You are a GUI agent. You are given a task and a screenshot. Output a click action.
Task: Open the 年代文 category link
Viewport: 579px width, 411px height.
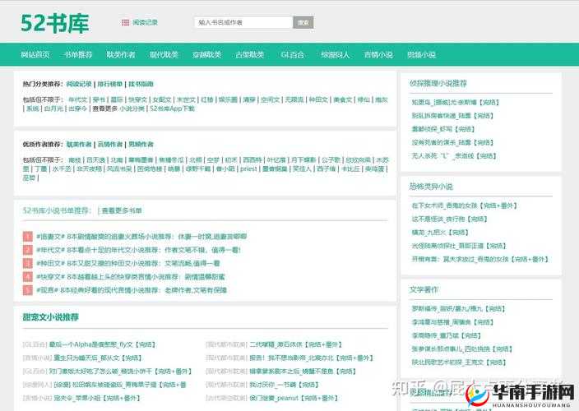tap(78, 99)
